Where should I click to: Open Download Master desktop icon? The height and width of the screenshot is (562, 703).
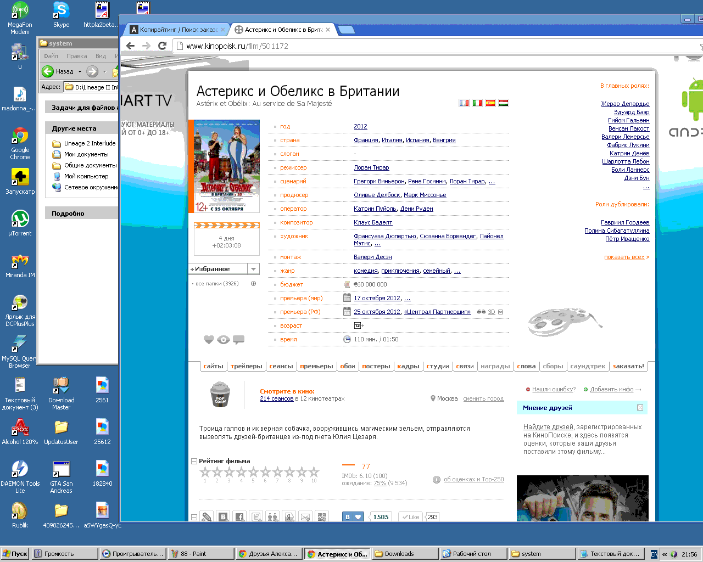61,393
